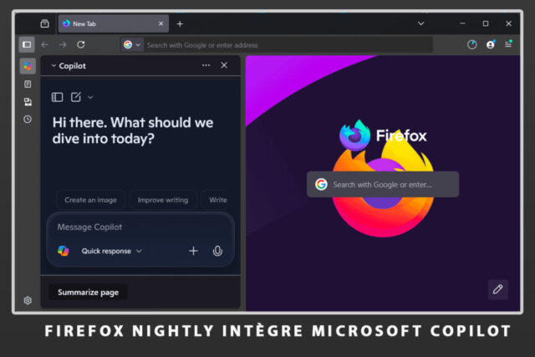
Task: Toggle Copilot conversation sidebar panel icon
Action: [58, 97]
